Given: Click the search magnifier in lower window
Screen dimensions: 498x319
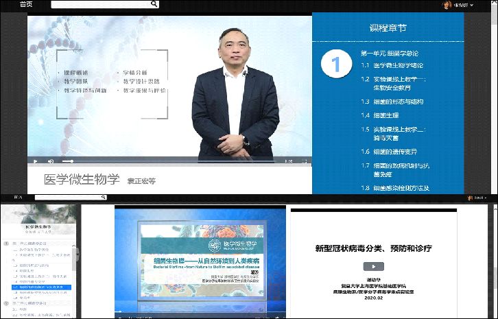Looking at the screenshot, I should [103, 198].
